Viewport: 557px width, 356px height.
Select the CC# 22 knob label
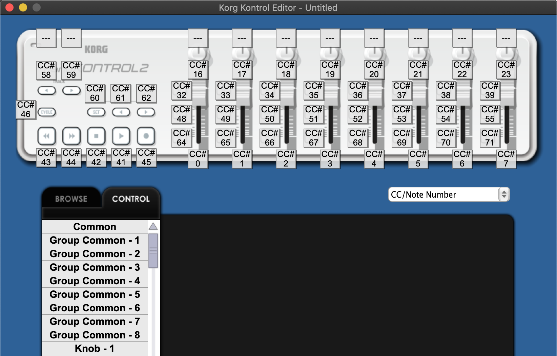pos(462,70)
